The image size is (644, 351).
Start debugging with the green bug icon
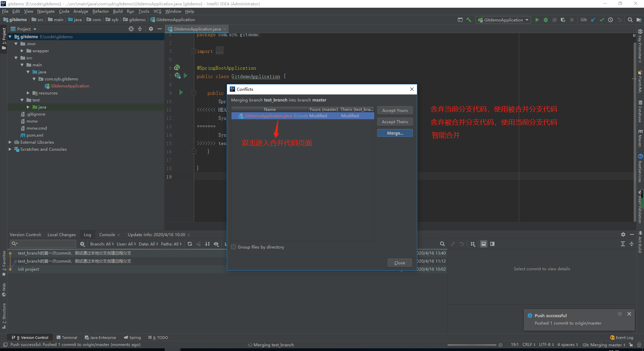(x=546, y=20)
